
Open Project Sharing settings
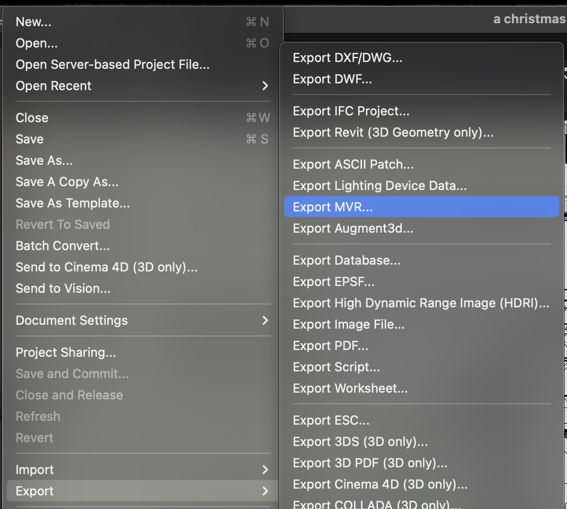pyautogui.click(x=66, y=352)
